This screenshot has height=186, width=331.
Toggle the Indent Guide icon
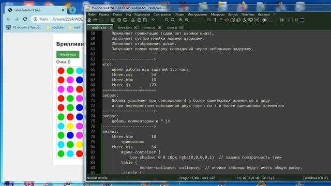click(221, 20)
